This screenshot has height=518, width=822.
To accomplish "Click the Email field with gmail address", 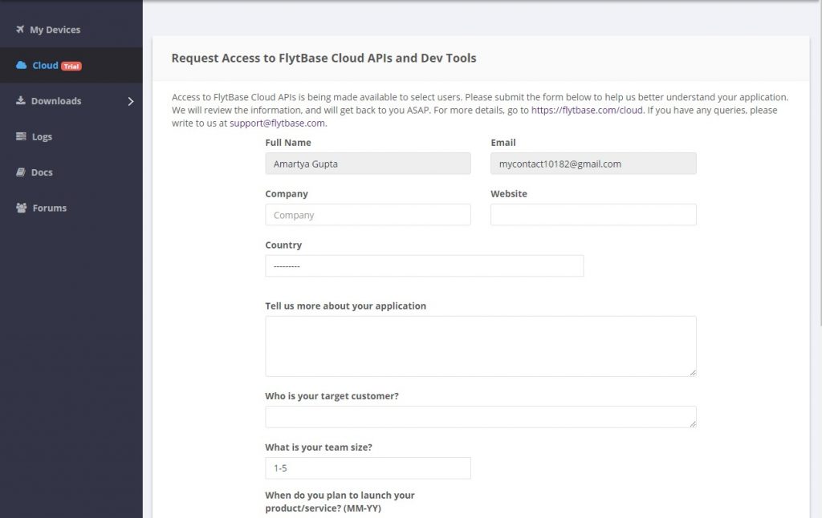I will [x=593, y=164].
